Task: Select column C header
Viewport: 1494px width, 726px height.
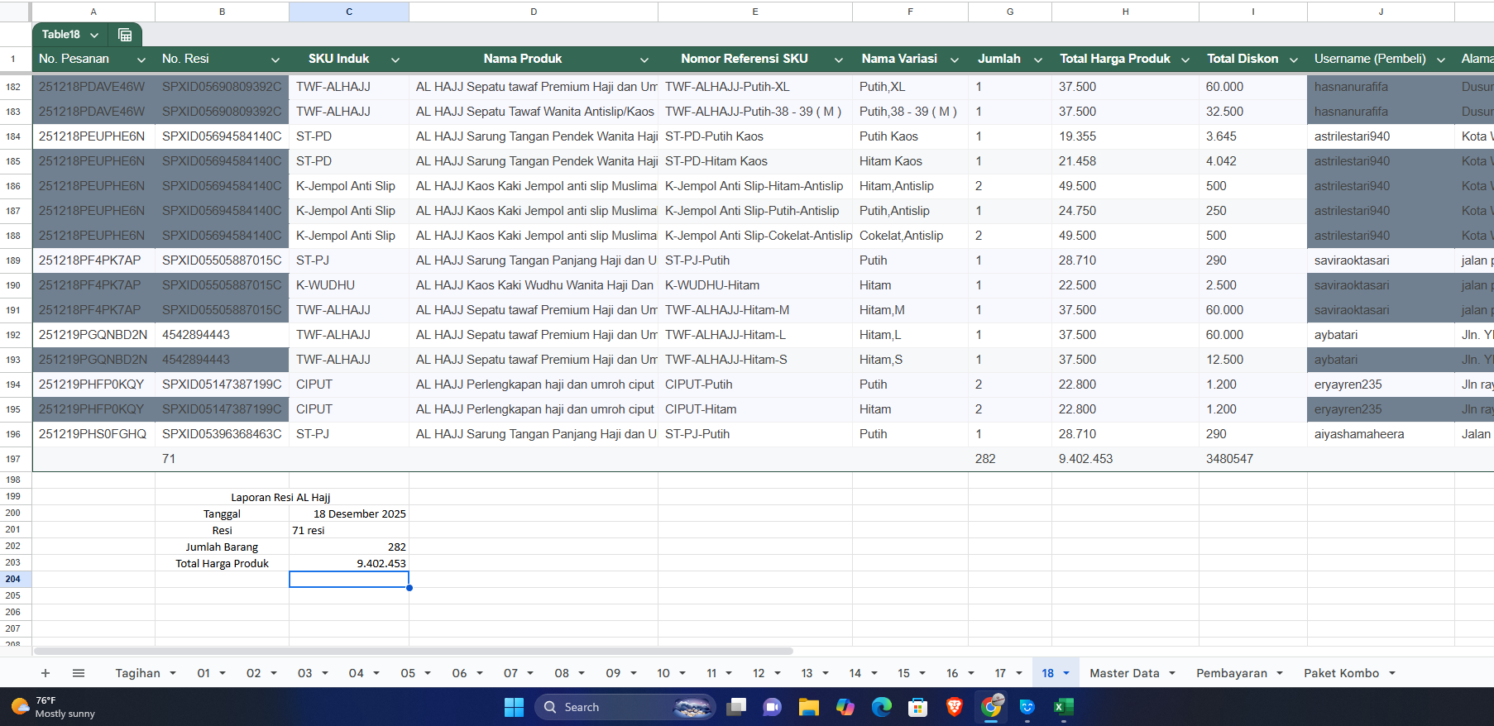Action: [349, 12]
